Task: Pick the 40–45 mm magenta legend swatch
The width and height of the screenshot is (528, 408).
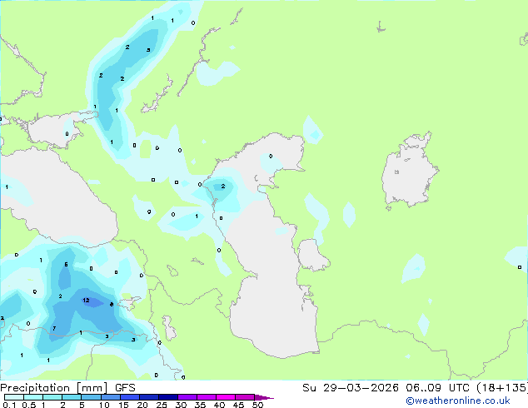Action: click(x=226, y=397)
